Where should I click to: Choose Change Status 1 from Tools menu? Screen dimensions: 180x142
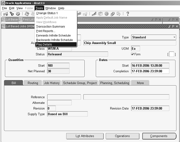point(56,13)
